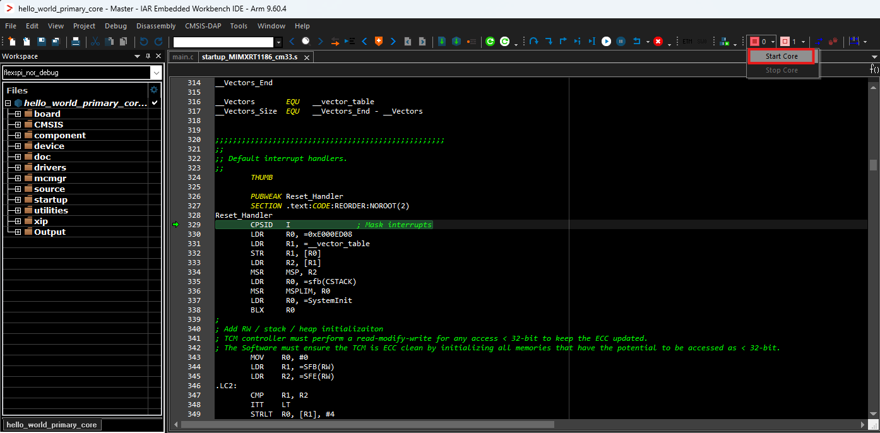Open the core 1 dropdown arrow
This screenshot has height=433, width=880.
click(803, 42)
